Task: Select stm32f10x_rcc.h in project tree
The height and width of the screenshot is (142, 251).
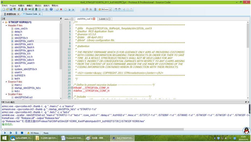Action: 23,57
